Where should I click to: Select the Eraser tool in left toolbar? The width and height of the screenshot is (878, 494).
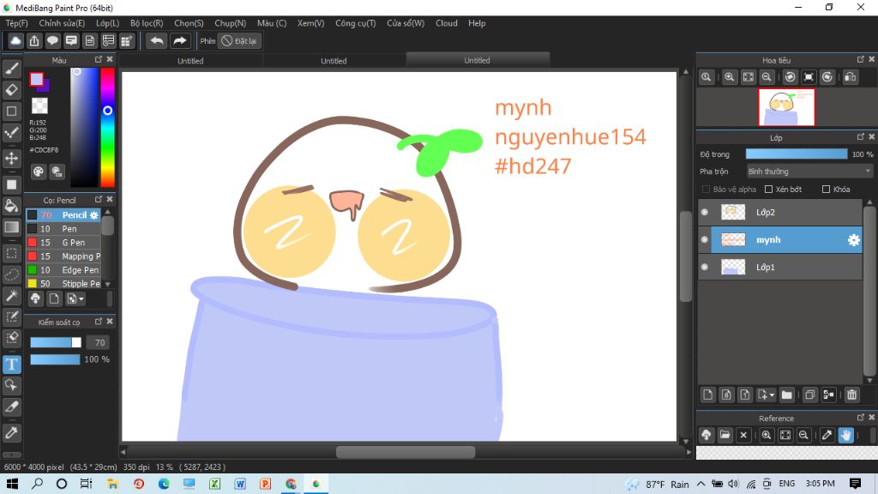point(12,89)
